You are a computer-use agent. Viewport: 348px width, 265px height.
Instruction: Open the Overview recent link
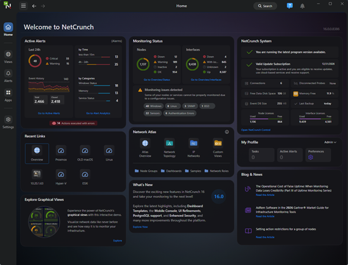pos(37,154)
